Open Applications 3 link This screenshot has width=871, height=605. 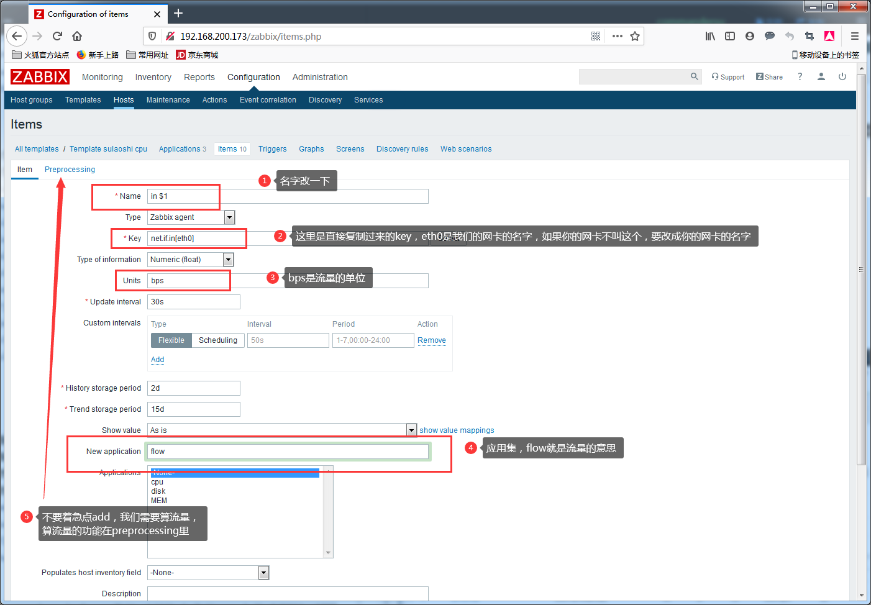182,149
